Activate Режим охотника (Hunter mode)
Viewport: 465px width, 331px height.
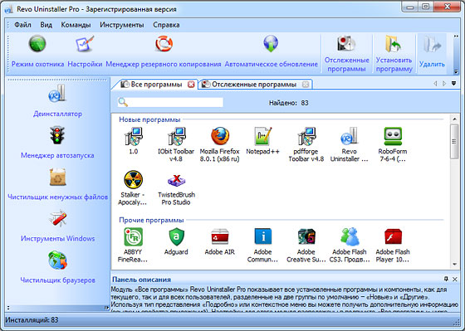pos(37,51)
